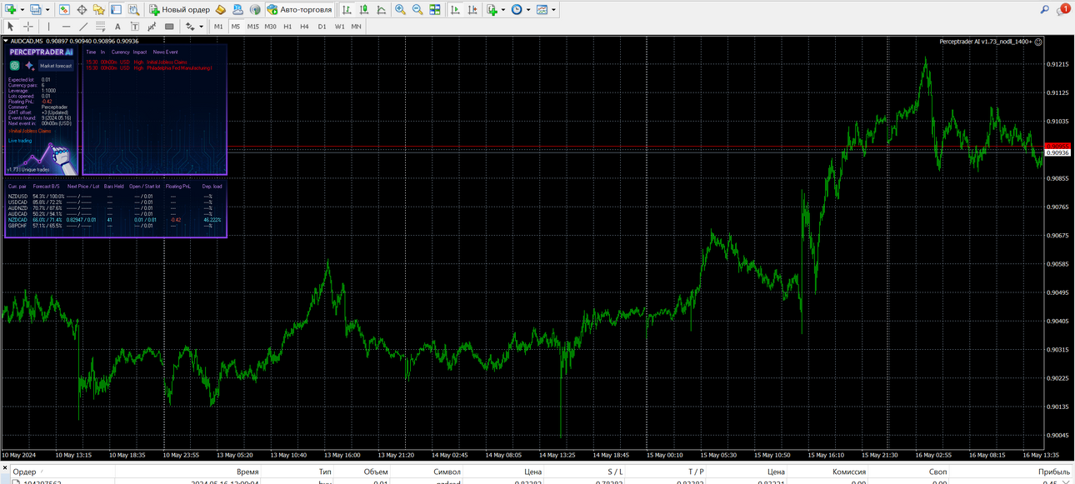The image size is (1075, 484).
Task: Switch to M30 timeframe
Action: tap(271, 27)
